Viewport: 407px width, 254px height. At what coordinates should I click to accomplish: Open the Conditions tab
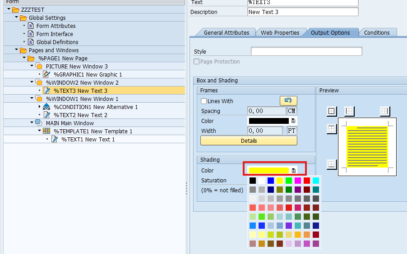tap(377, 33)
